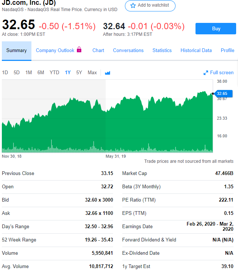
Task: Choose the YTD chart range
Action: [x=54, y=73]
